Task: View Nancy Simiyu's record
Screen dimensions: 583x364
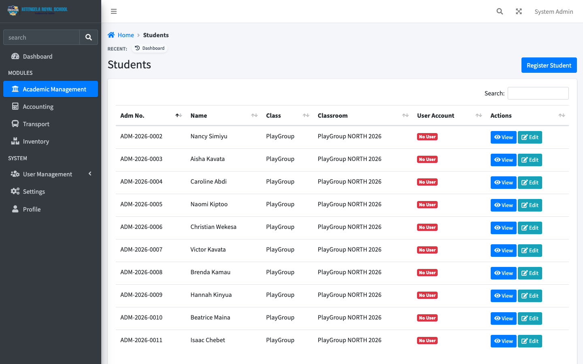Action: [503, 137]
